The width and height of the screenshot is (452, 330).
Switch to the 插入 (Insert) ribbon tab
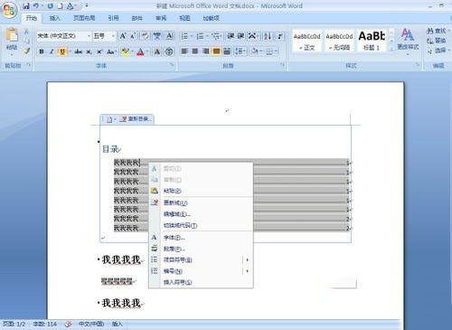pyautogui.click(x=55, y=18)
